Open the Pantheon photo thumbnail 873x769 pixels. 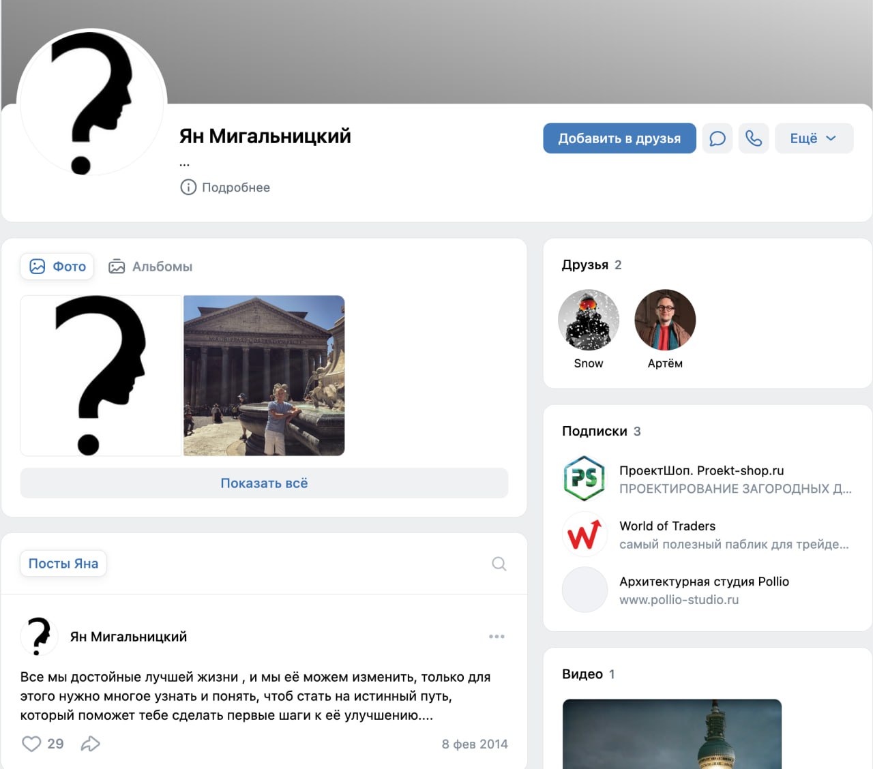264,376
